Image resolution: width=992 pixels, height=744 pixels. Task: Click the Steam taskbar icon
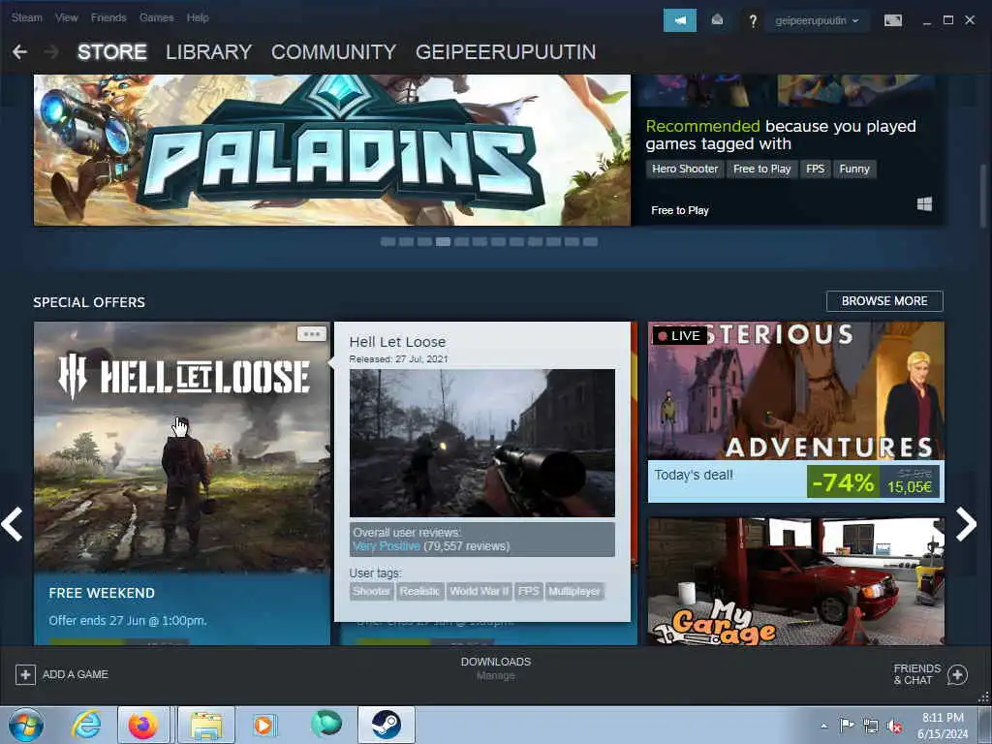point(386,725)
